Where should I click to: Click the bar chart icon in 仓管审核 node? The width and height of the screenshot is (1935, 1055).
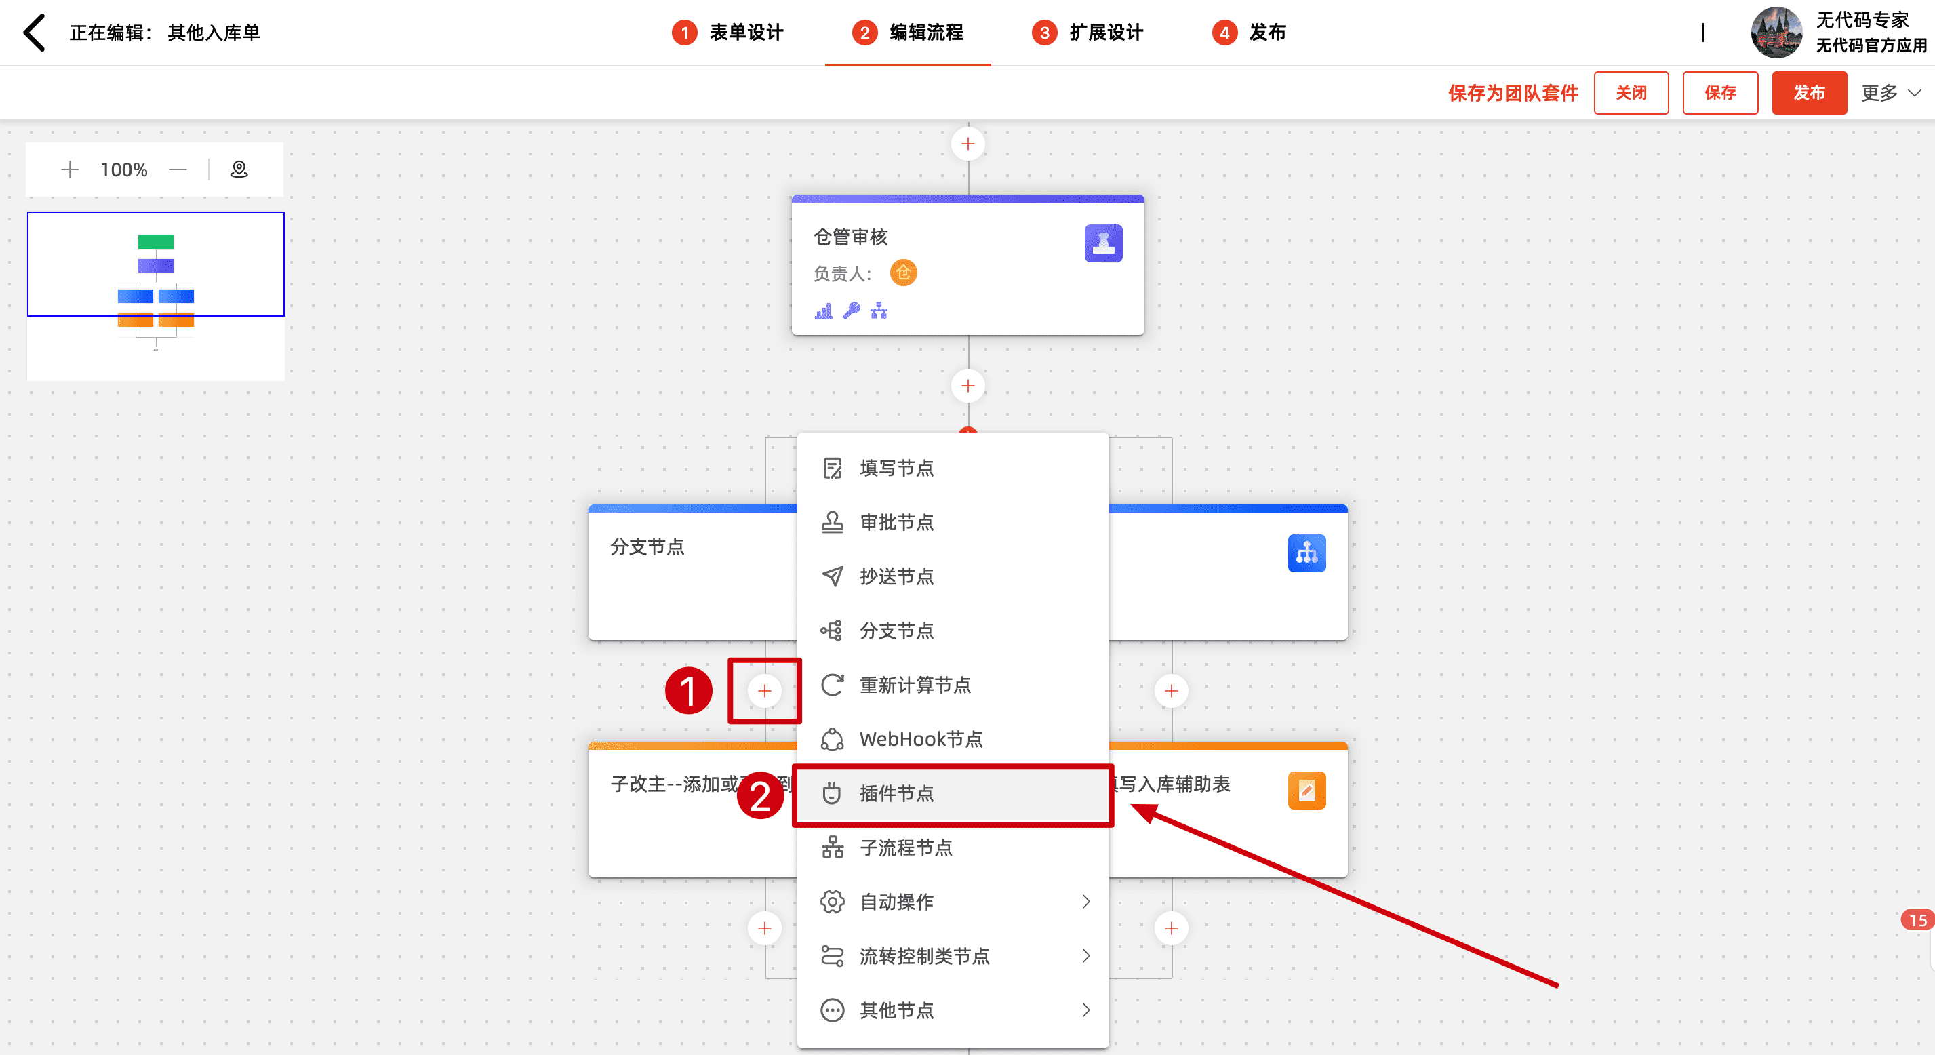(x=823, y=311)
